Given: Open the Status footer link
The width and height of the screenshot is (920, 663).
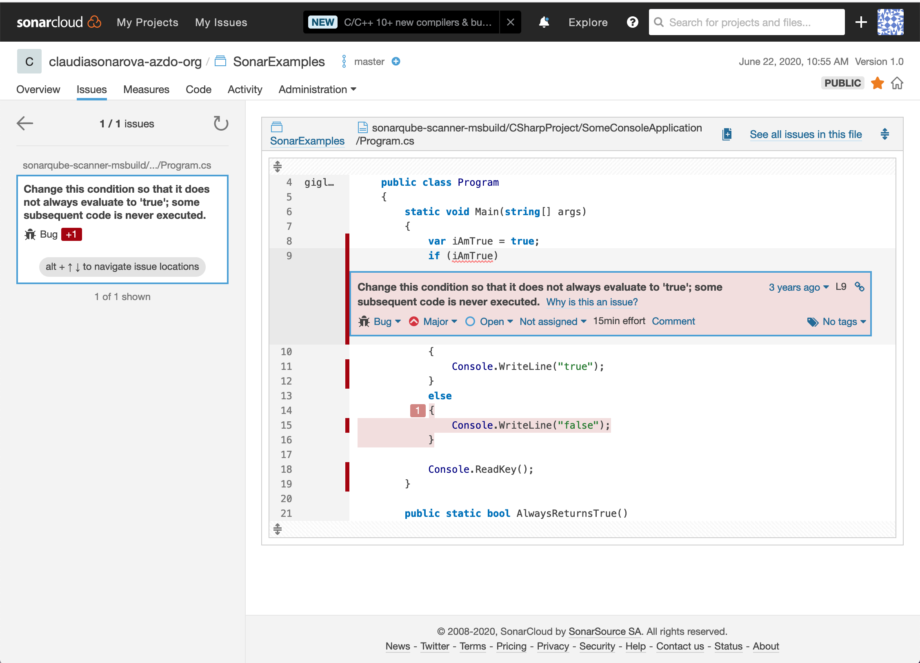Looking at the screenshot, I should pyautogui.click(x=728, y=646).
